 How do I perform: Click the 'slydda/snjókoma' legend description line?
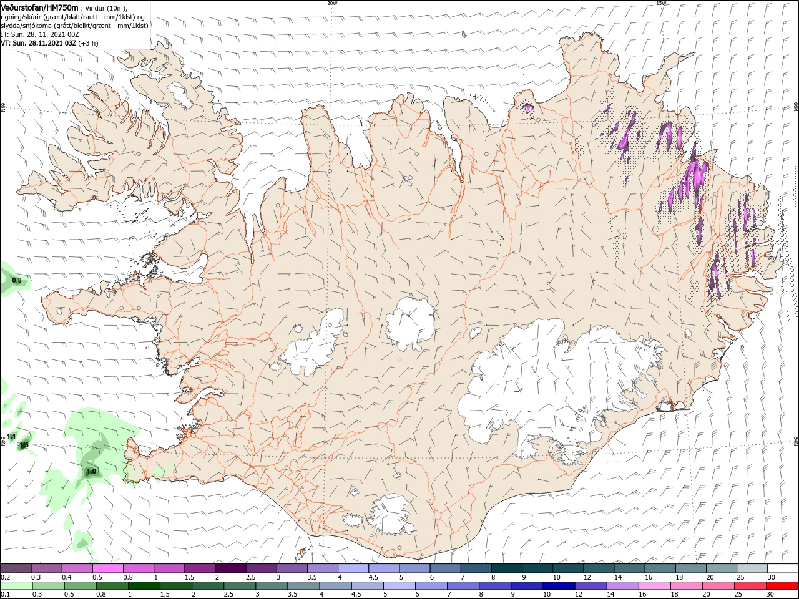pyautogui.click(x=74, y=26)
